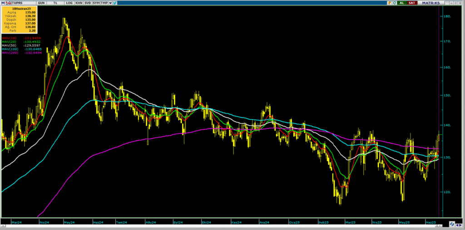The image size is (465, 230).
Task: Click the SYM toolbar item
Action: pyautogui.click(x=95, y=3)
